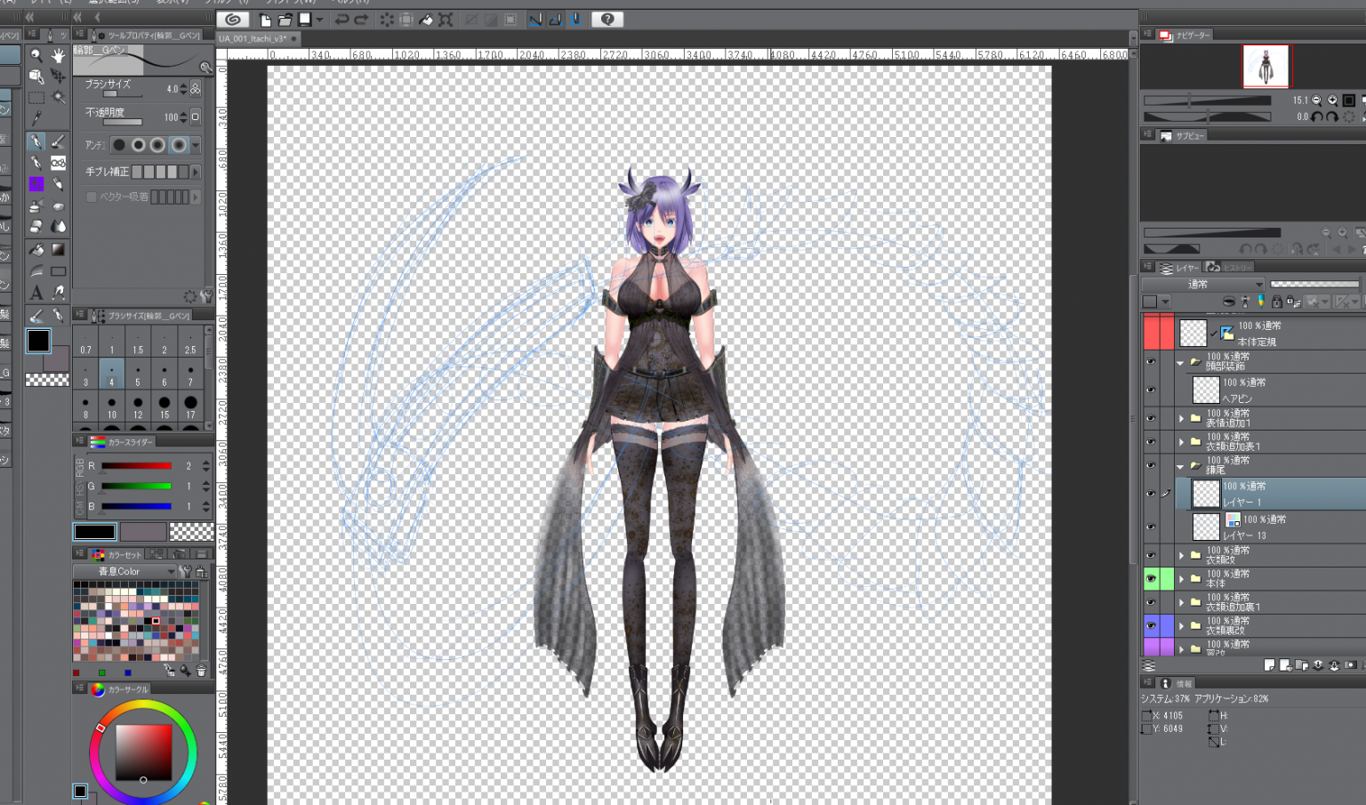Open the ナビゲーター panel tab
This screenshot has height=805, width=1366.
point(1185,35)
